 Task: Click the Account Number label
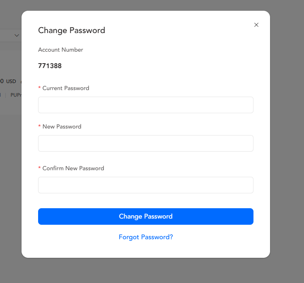(x=60, y=50)
